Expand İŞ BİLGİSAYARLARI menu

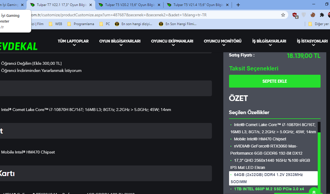click(x=269, y=42)
